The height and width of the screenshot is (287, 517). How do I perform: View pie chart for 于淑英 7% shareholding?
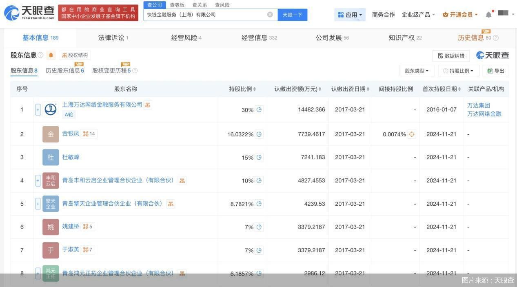259,250
